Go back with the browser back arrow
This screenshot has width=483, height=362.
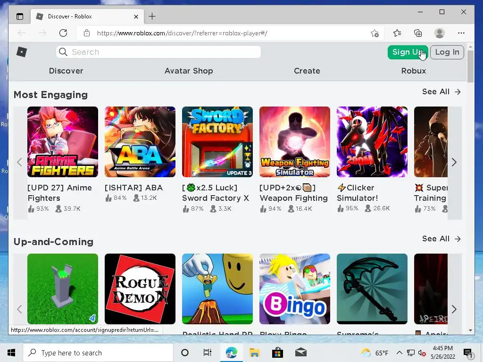pyautogui.click(x=22, y=33)
